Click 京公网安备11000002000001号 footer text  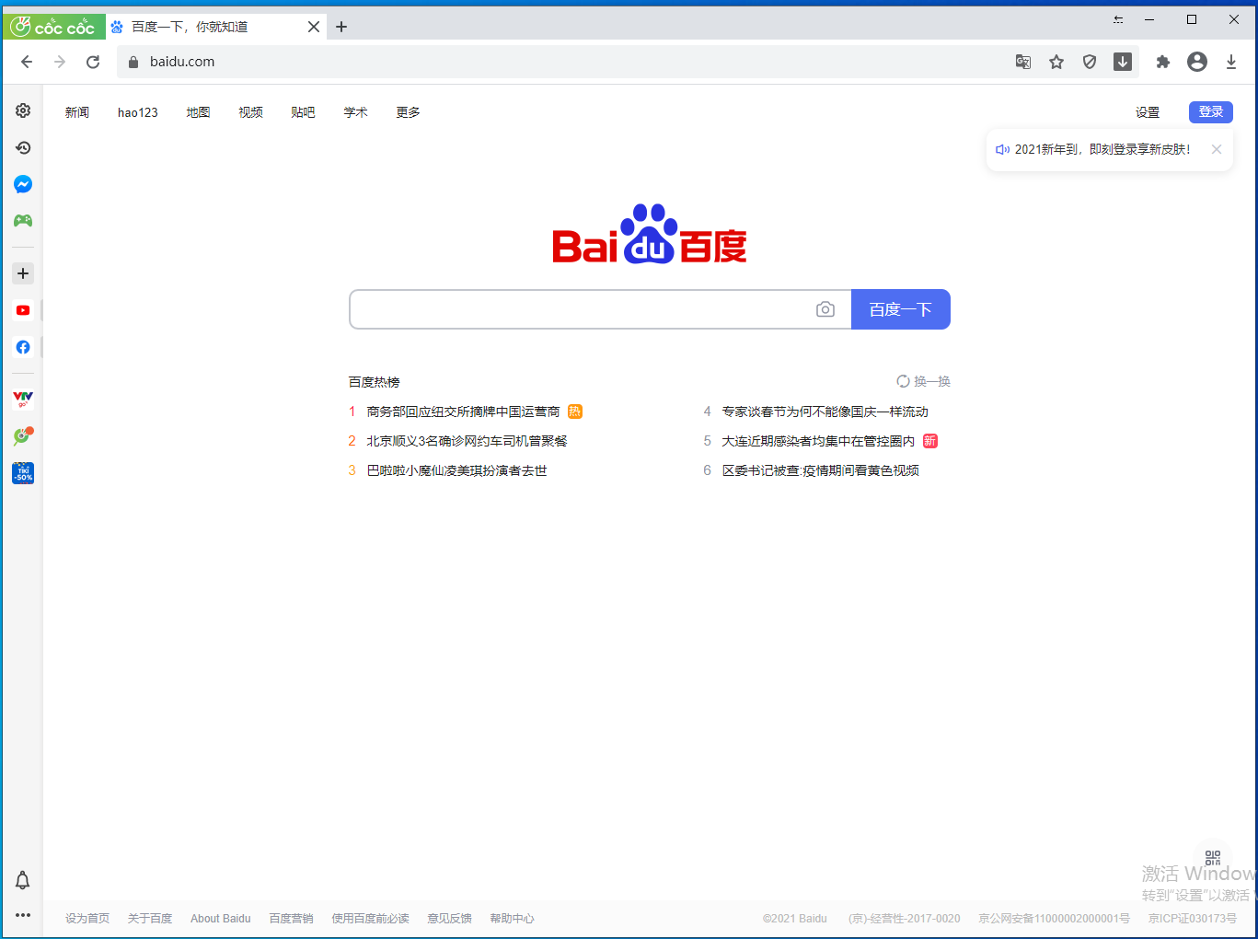click(x=1054, y=919)
